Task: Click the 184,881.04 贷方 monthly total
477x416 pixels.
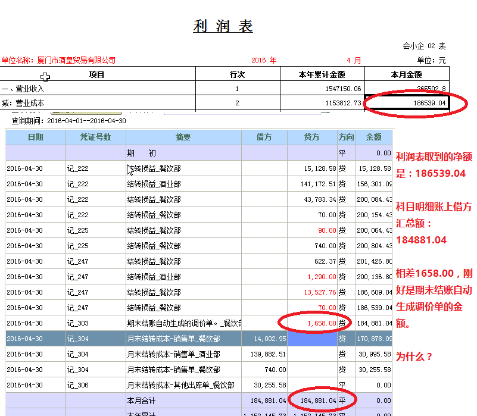Action: [315, 401]
